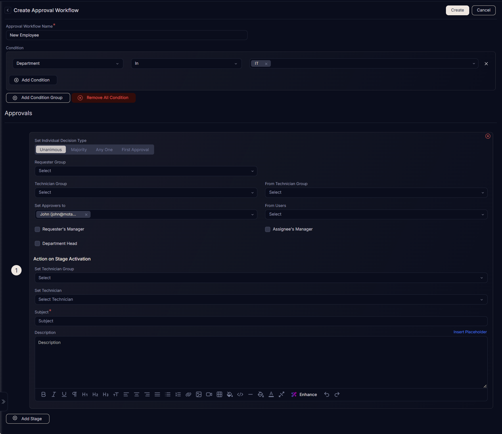Screen dimensions: 502x434
Task: Open the background fill color picker
Action: pyautogui.click(x=230, y=395)
